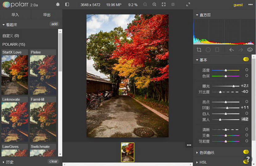Toggle the 色调曲线 panel switch
Viewport: 256px width, 166px height.
pyautogui.click(x=246, y=152)
